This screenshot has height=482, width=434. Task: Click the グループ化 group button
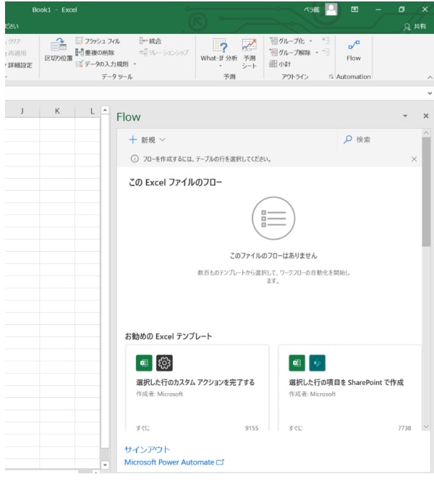point(287,41)
